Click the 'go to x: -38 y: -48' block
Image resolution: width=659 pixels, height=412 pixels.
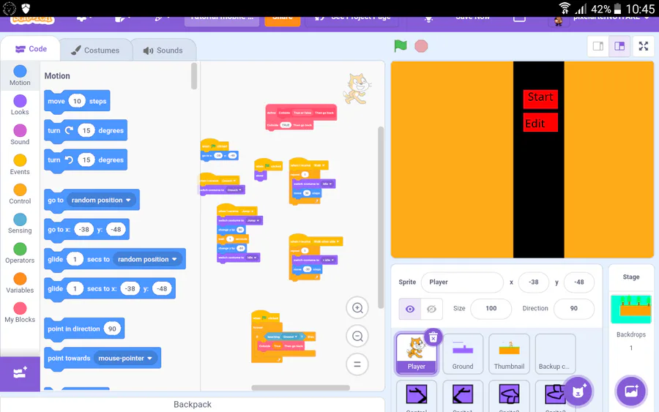pyautogui.click(x=86, y=229)
